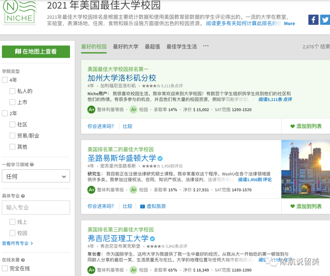Click the 在地图上查看 map button

[x=36, y=52]
